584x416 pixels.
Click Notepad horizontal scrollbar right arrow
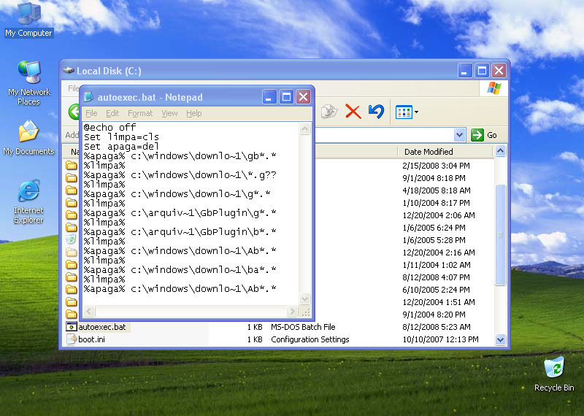pos(292,311)
